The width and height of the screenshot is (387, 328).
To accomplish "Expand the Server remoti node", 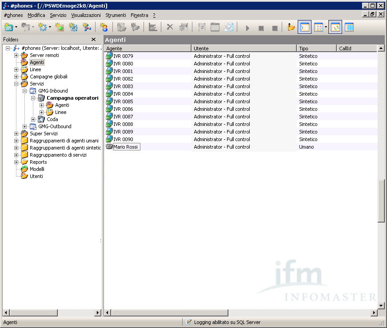I will tap(16, 55).
